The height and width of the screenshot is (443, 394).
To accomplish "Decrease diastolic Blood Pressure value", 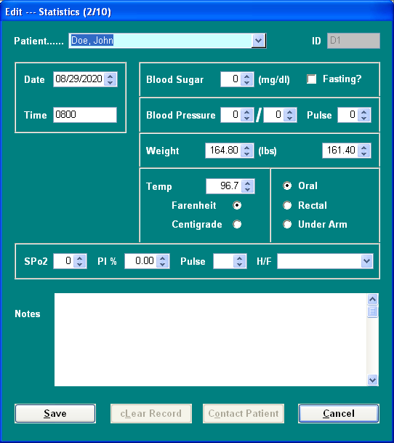I will (290, 118).
